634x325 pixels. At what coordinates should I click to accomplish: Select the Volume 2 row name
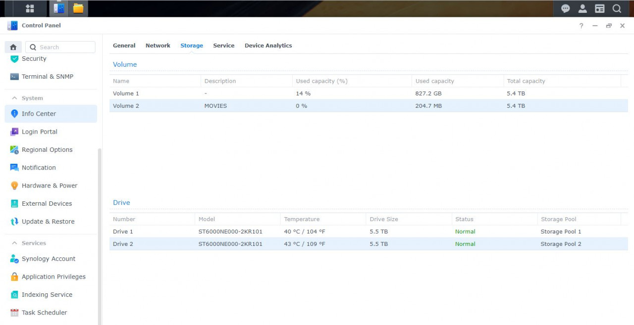click(x=126, y=106)
